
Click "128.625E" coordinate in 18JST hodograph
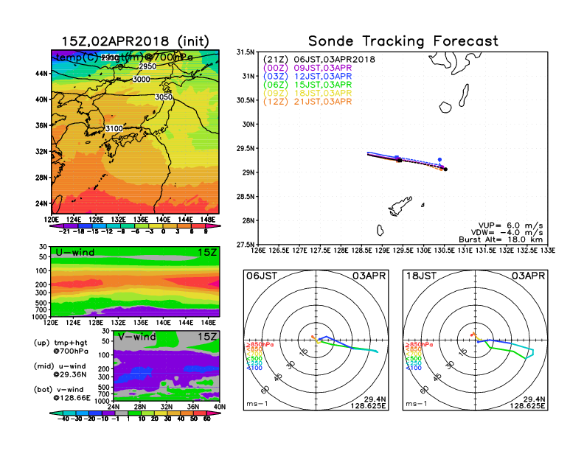[x=527, y=405]
